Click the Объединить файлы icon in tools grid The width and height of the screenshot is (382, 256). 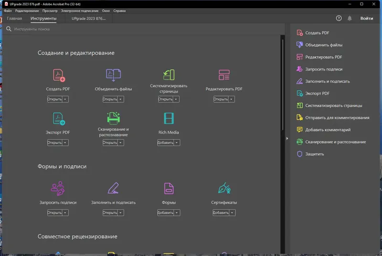[x=113, y=75]
